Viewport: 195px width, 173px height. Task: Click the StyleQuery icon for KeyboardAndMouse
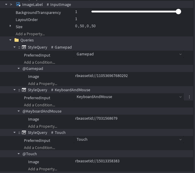click(24, 90)
